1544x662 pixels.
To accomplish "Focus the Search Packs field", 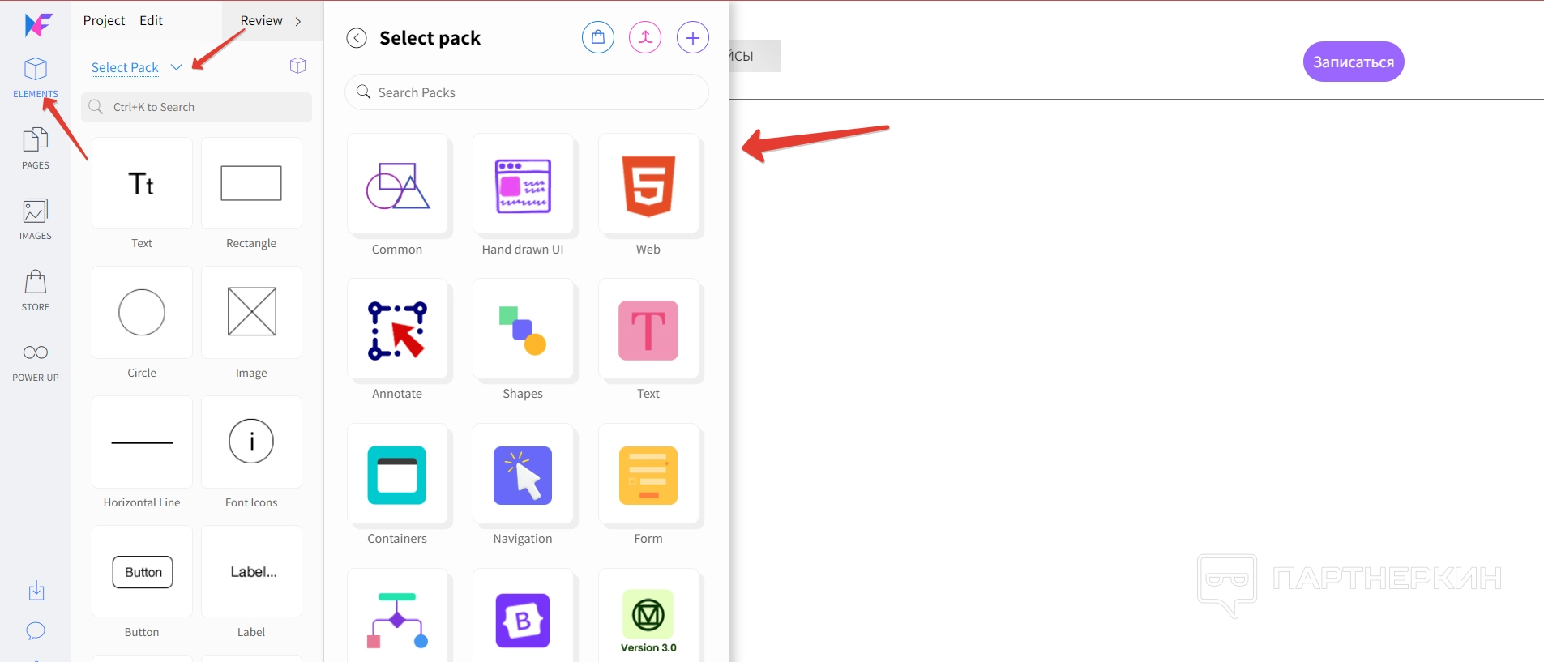I will [x=527, y=92].
